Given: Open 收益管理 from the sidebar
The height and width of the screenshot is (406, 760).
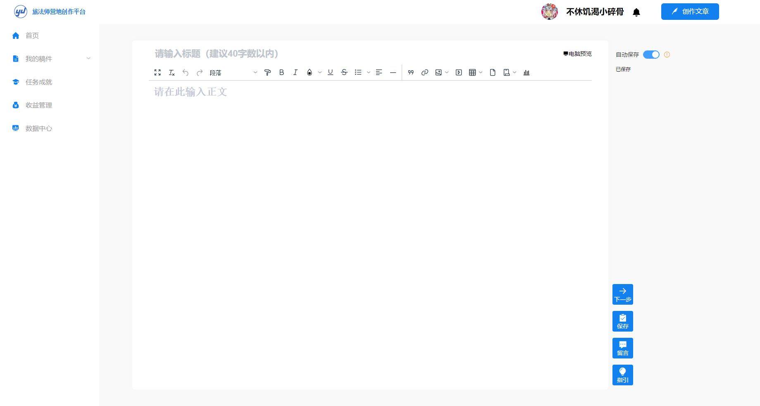Looking at the screenshot, I should point(38,105).
